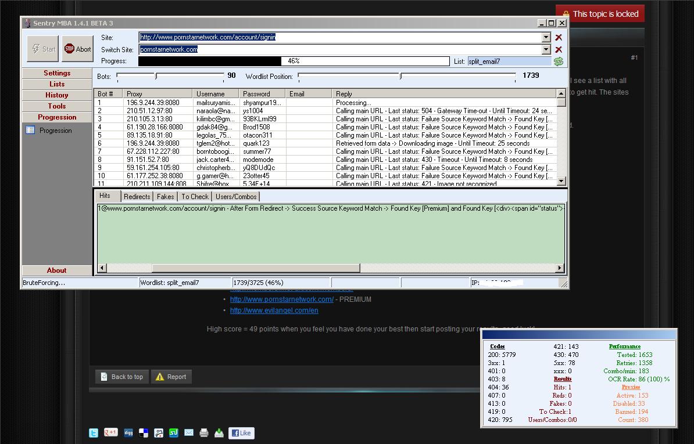Viewport: 694px width, 444px height.
Task: Click the Bot # column header
Action: click(109, 93)
